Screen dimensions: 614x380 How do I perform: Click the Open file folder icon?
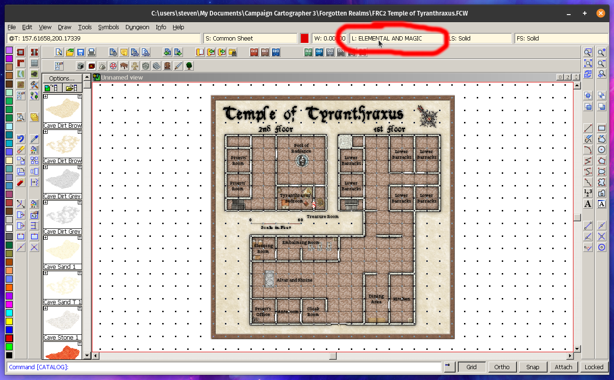70,52
